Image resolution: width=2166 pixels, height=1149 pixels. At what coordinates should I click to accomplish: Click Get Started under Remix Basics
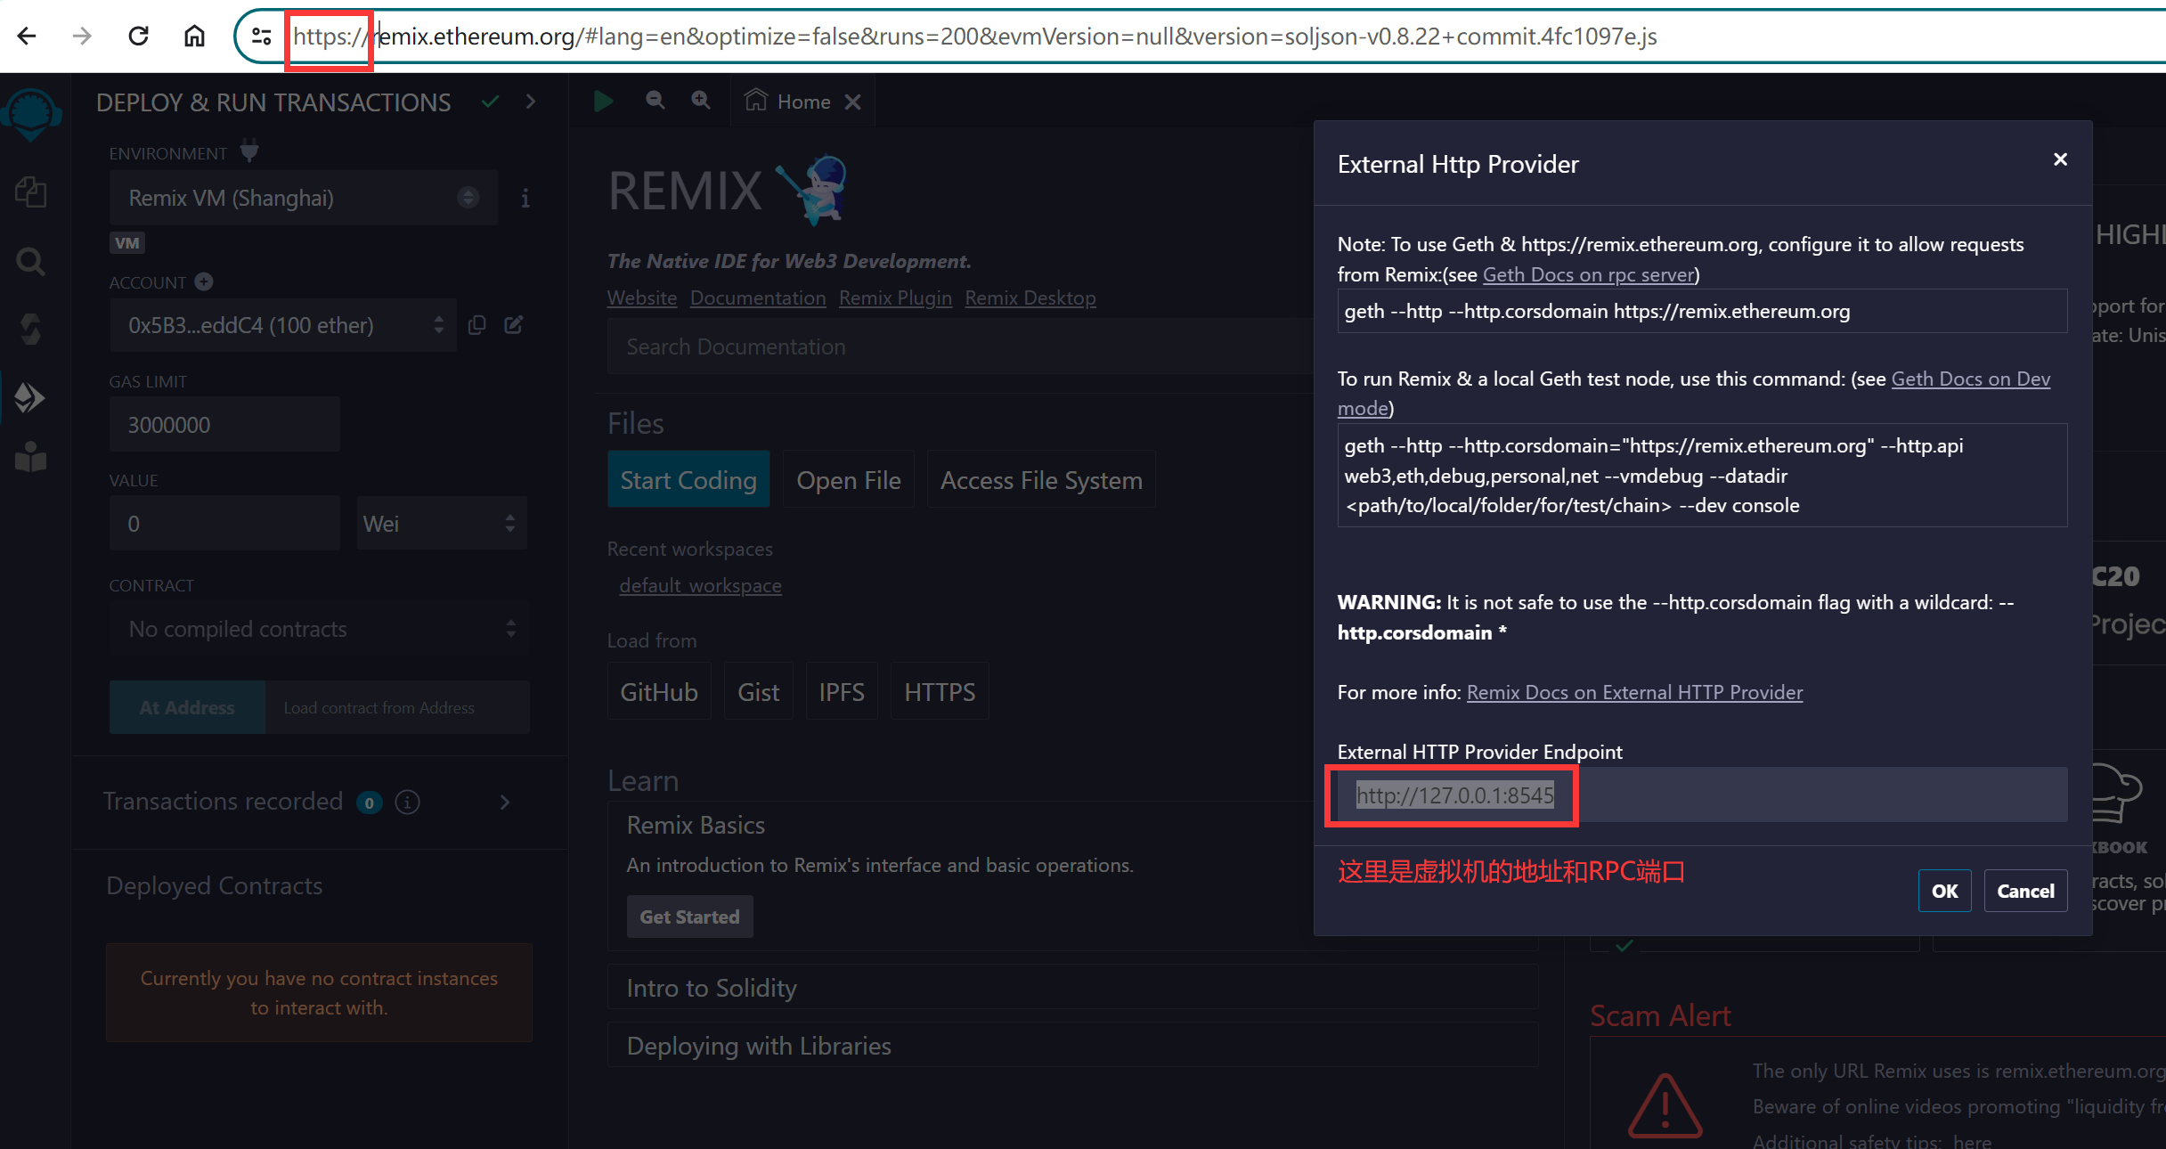coord(689,917)
